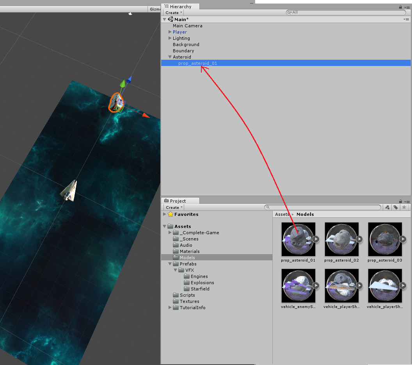The height and width of the screenshot is (365, 412).
Task: Collapse the Asteroid object in the Hierarchy
Action: pyautogui.click(x=170, y=57)
